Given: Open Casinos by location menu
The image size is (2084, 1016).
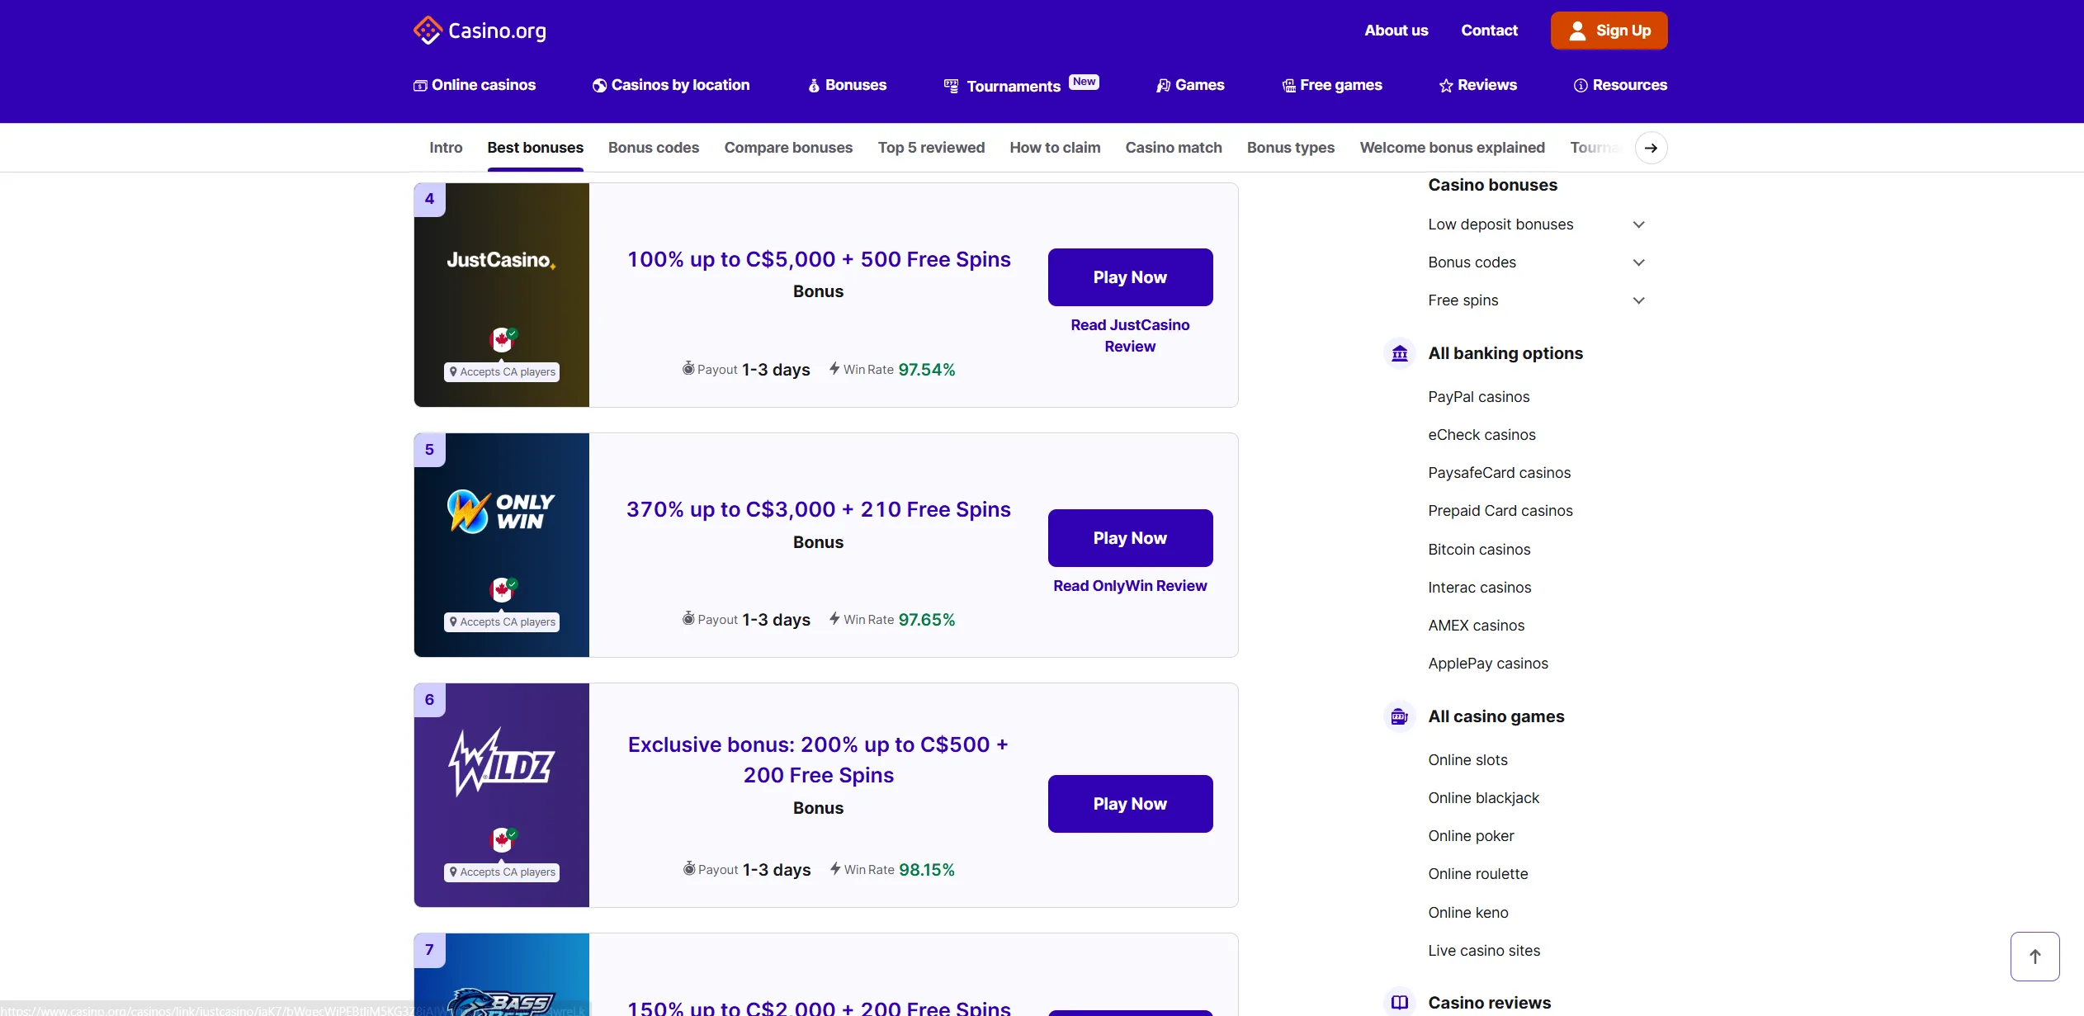Looking at the screenshot, I should click(x=671, y=85).
